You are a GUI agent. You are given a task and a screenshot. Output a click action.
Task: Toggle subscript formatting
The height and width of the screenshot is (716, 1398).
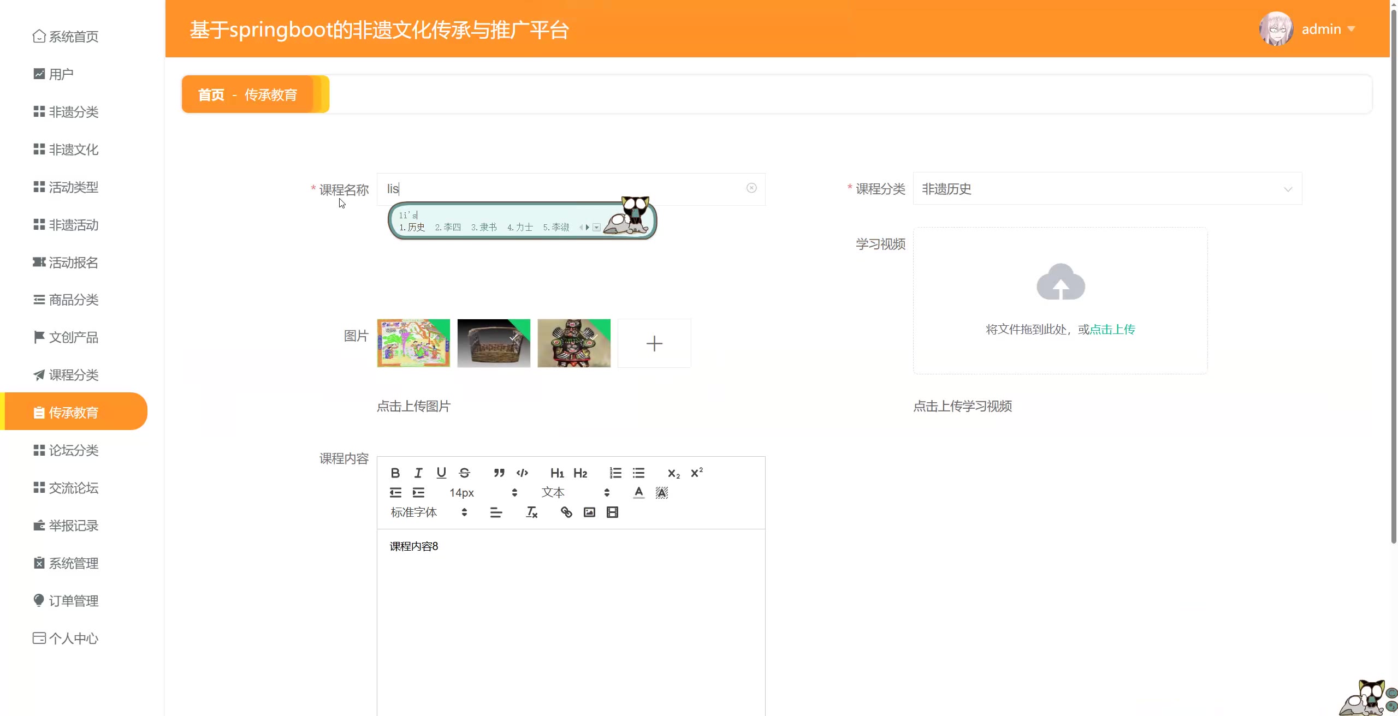tap(673, 473)
